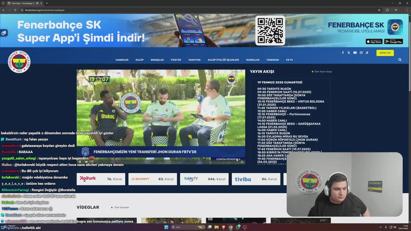Select the Kablo TV 246. Kanal card
411x231 pixels.
204,179
